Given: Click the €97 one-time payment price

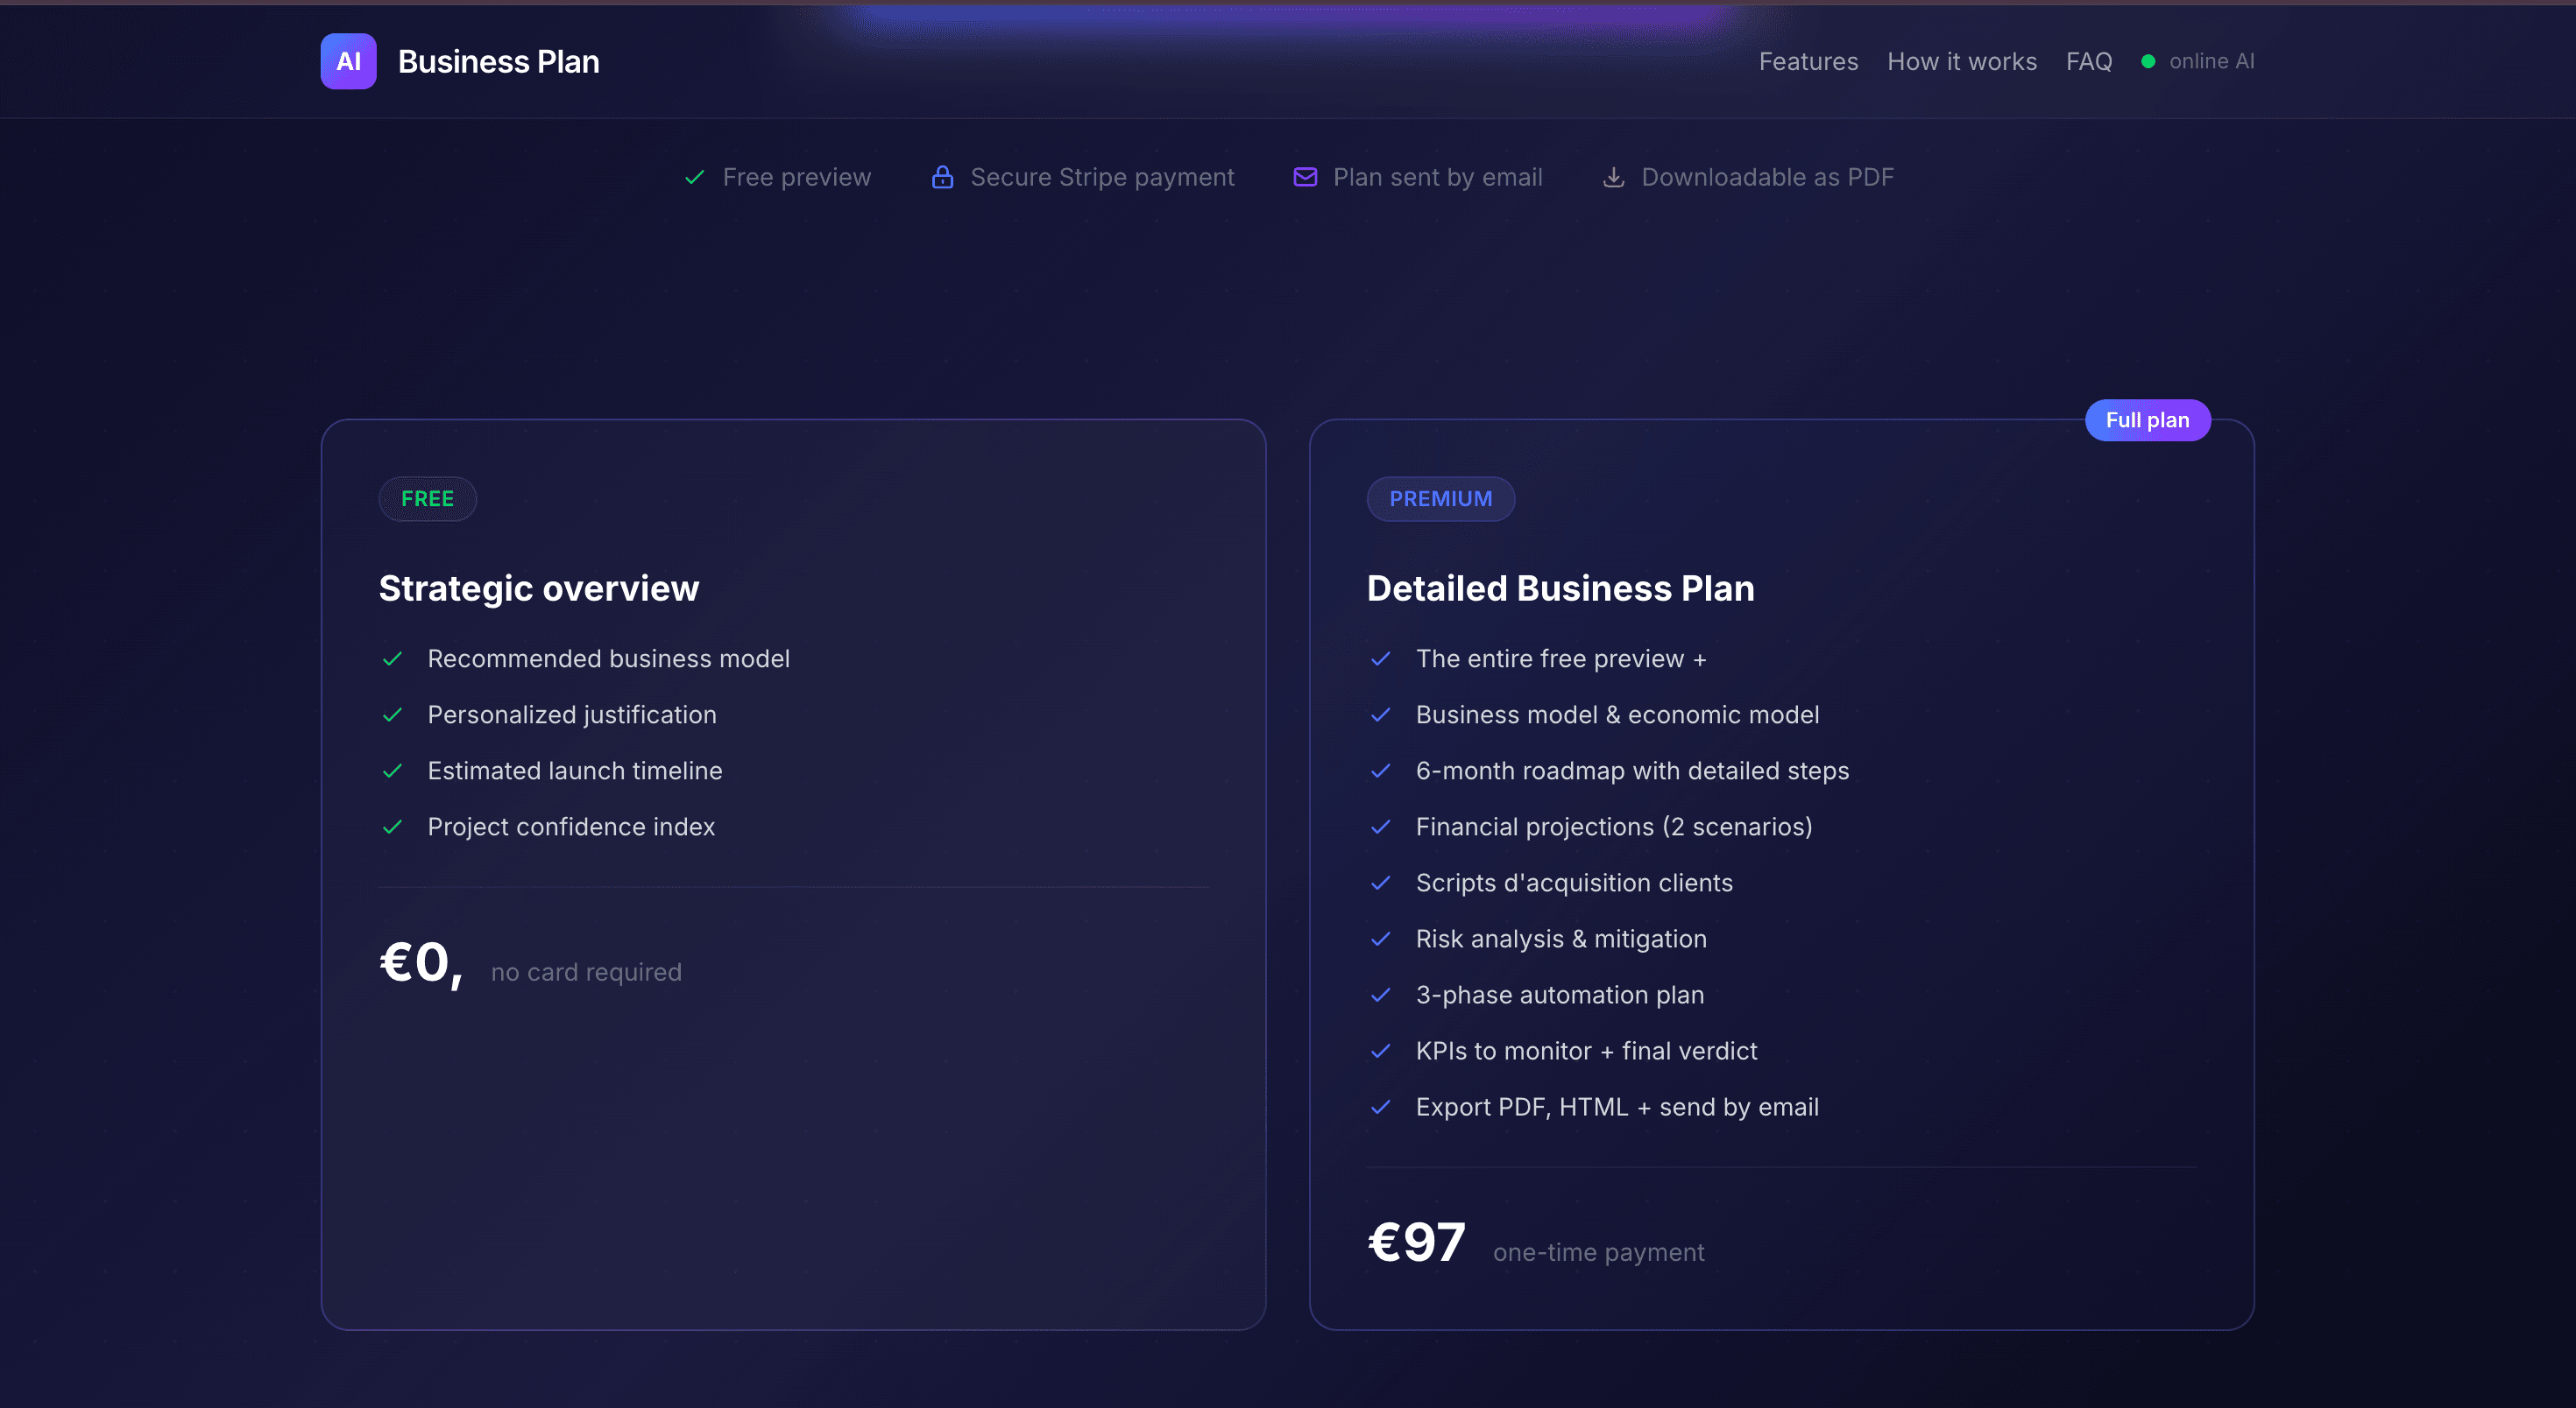Looking at the screenshot, I should [1416, 1243].
